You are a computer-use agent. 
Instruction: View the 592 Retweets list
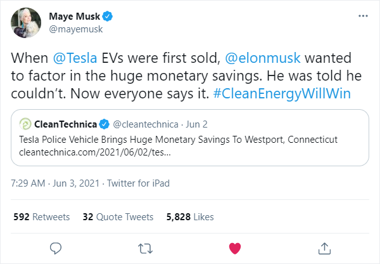[41, 217]
